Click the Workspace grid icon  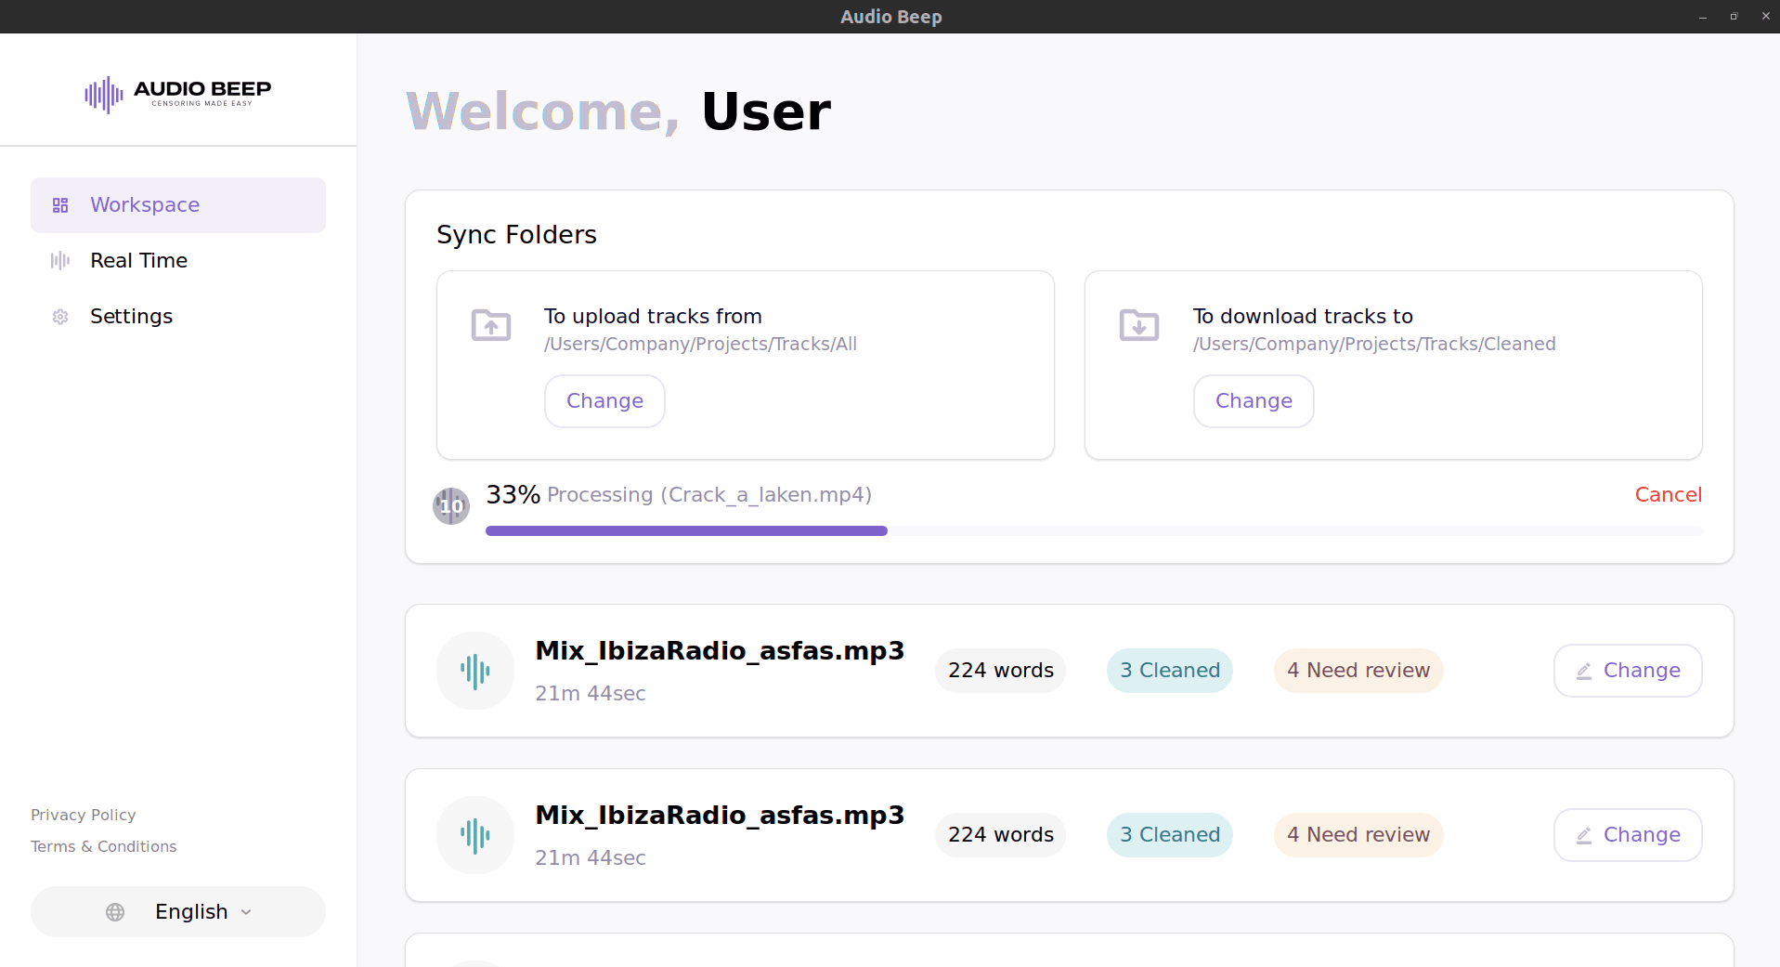click(60, 205)
